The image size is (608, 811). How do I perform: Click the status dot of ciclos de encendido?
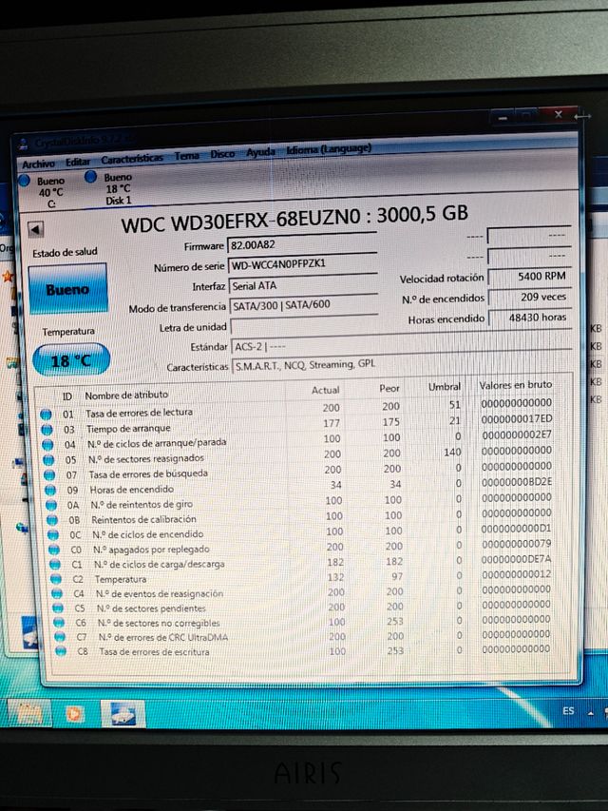point(53,535)
